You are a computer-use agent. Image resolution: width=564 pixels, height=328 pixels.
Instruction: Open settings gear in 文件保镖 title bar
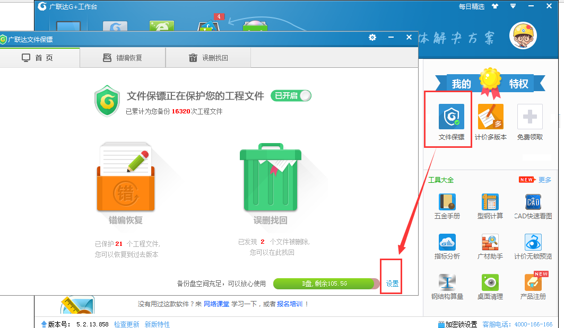click(372, 38)
